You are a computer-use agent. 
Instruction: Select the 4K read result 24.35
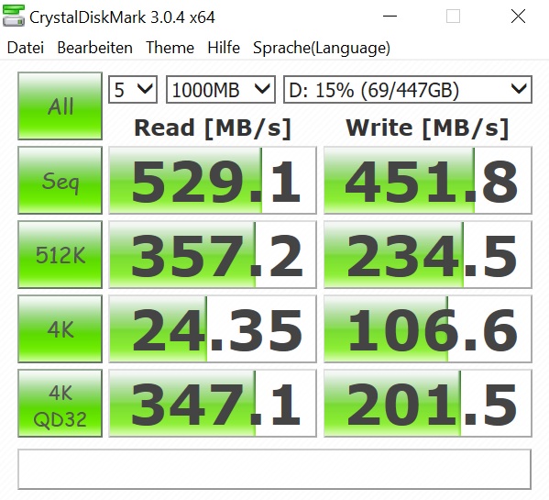213,329
